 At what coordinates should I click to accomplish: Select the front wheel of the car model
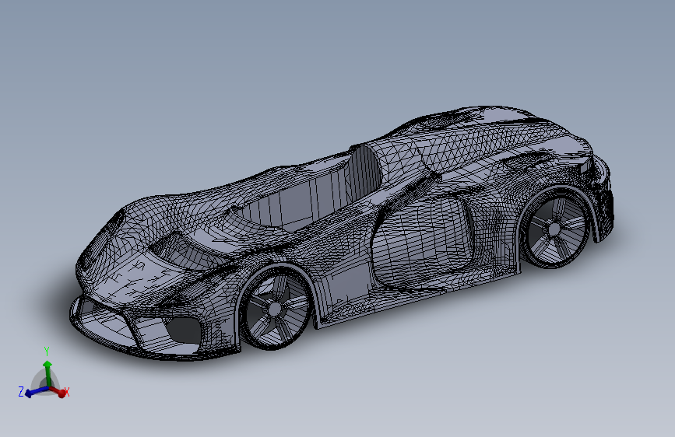(x=274, y=307)
